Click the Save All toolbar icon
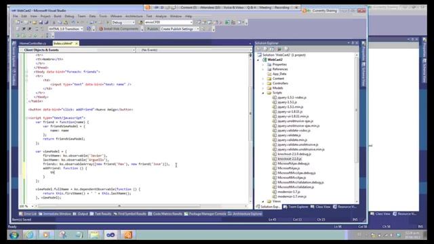 click(46, 22)
